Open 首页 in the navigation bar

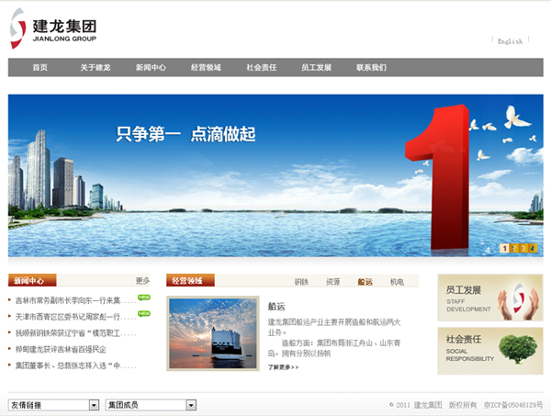click(x=39, y=68)
